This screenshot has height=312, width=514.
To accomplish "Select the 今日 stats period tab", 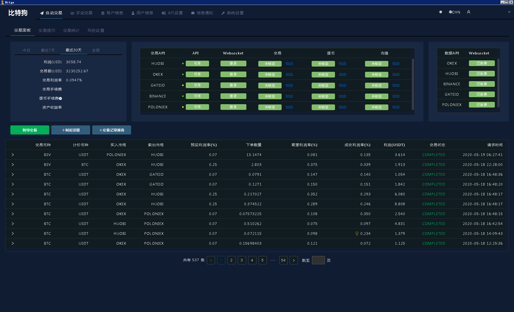I will click(x=26, y=50).
